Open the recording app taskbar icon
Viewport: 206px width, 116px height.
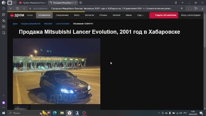coord(84,113)
